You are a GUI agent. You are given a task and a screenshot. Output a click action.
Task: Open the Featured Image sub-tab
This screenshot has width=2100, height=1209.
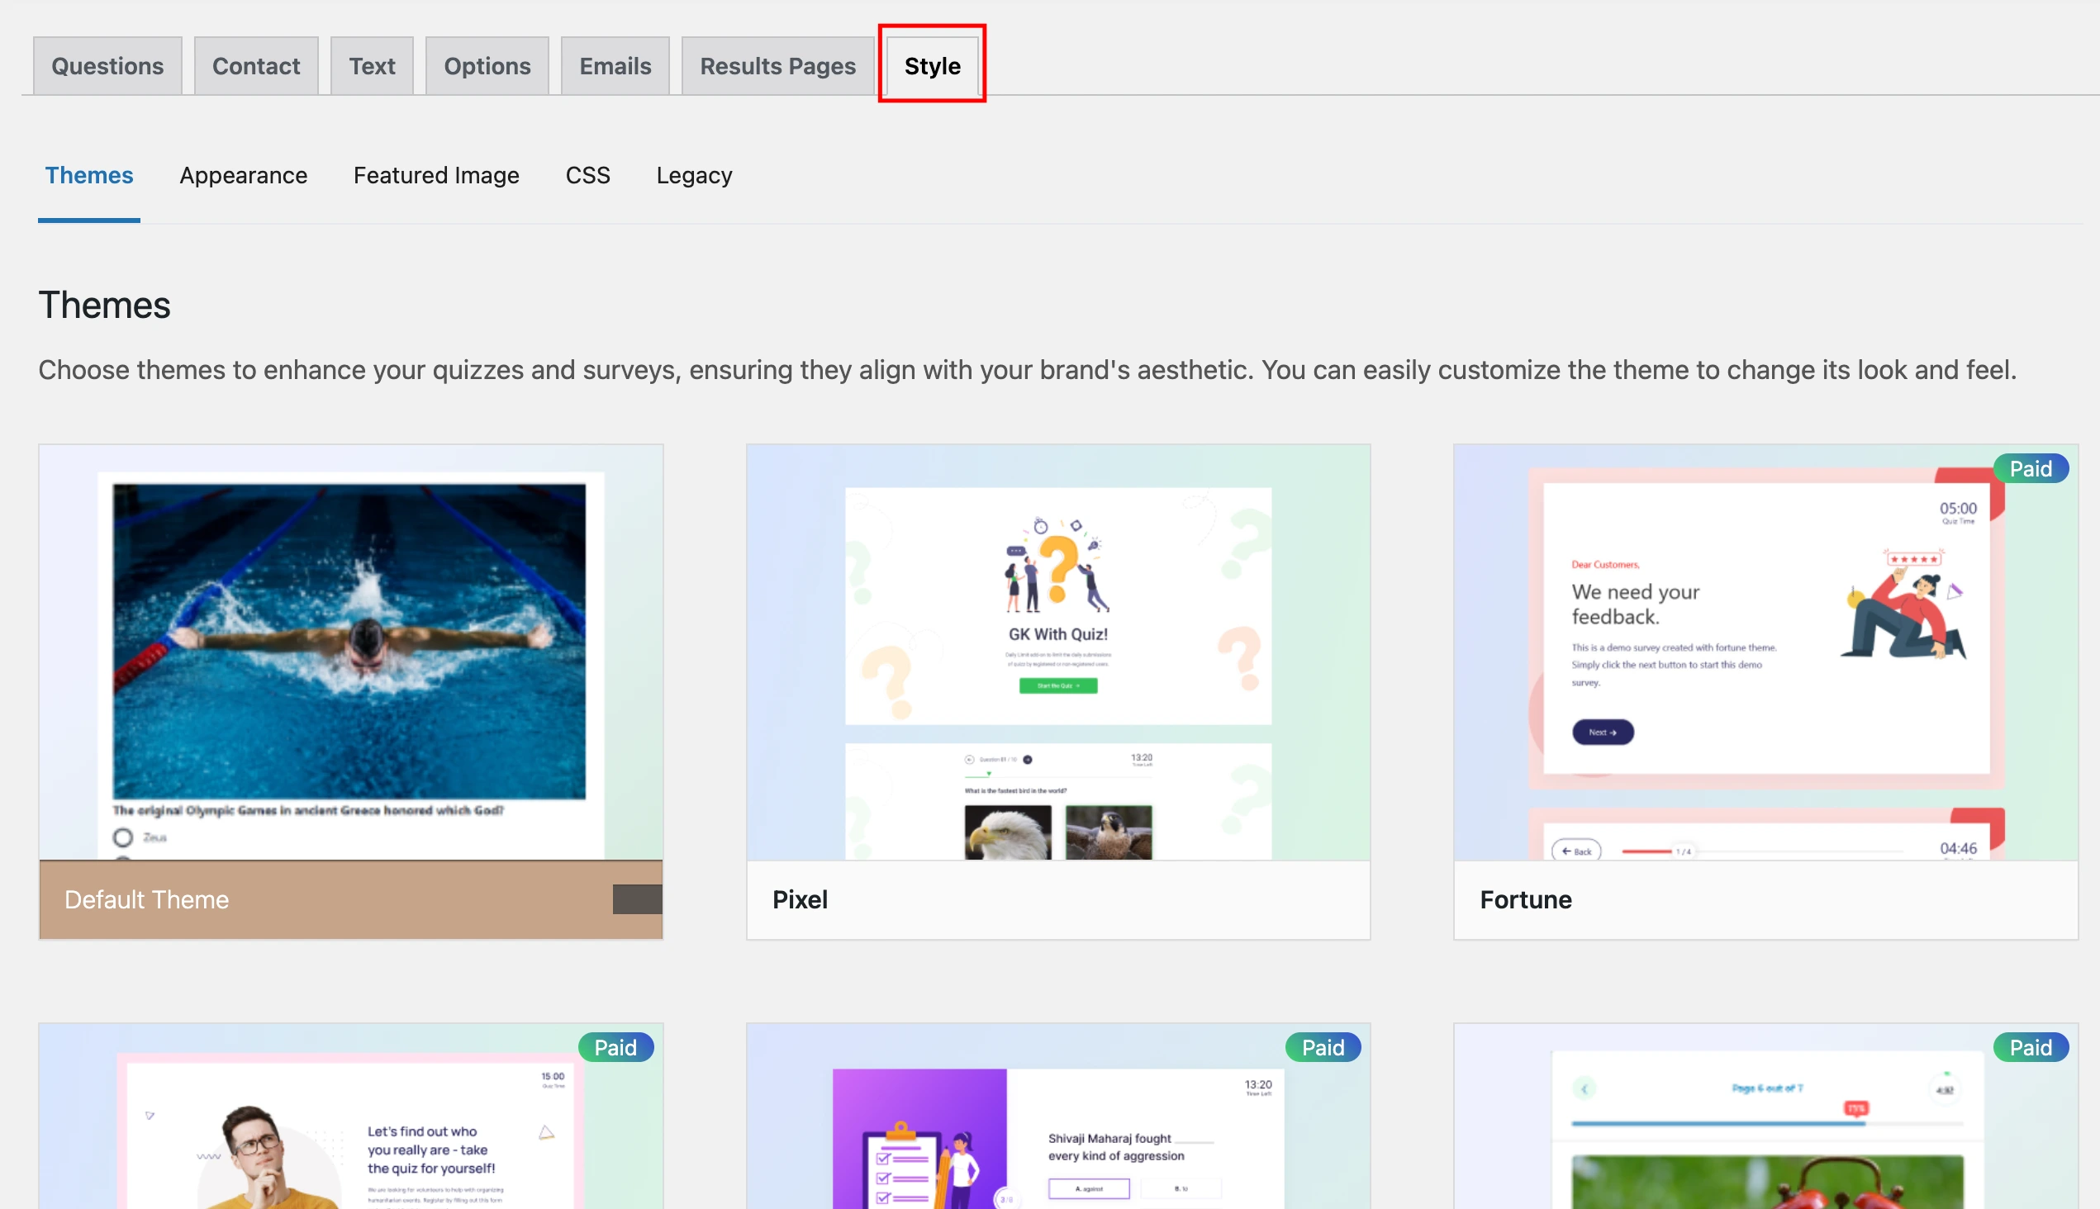(x=436, y=175)
